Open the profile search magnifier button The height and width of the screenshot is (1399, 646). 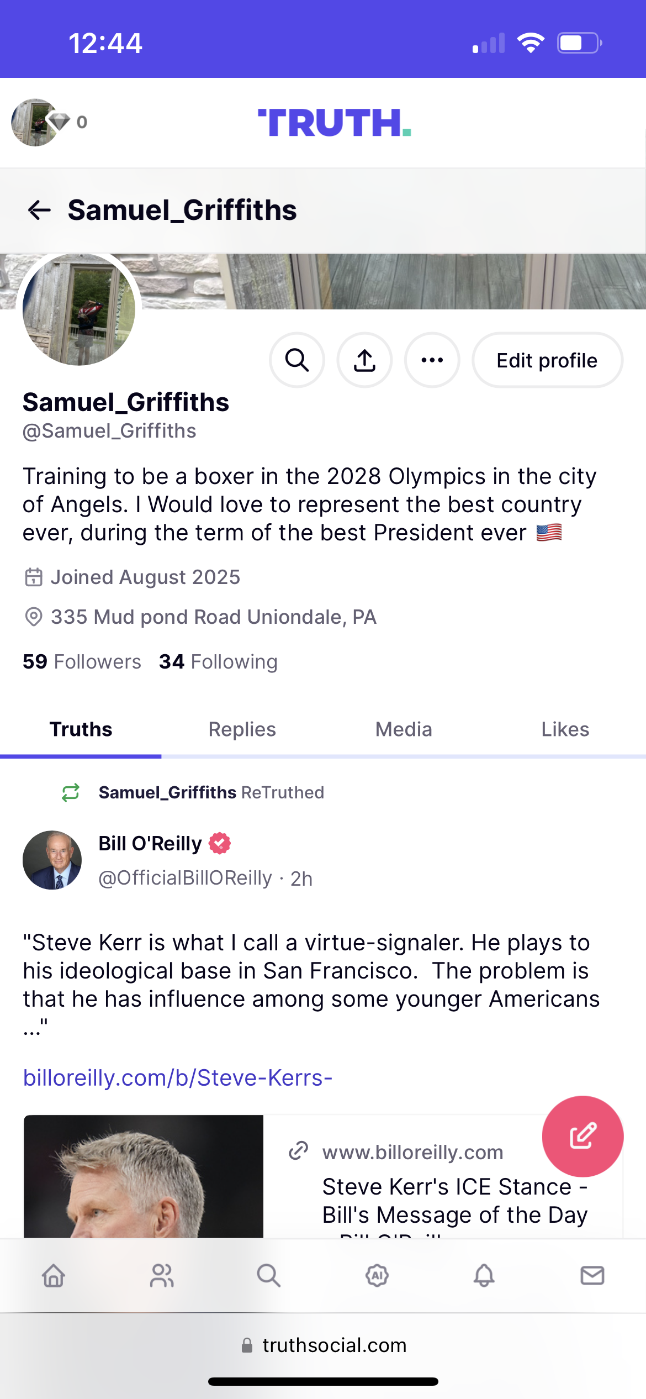297,360
